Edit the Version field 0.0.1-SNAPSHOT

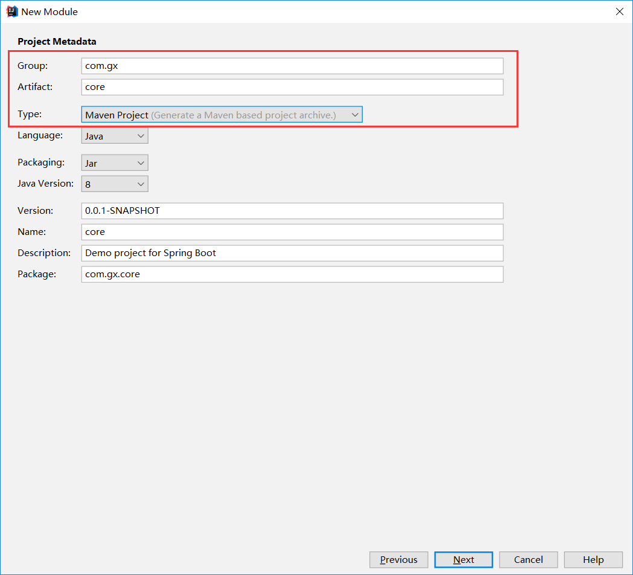coord(292,211)
